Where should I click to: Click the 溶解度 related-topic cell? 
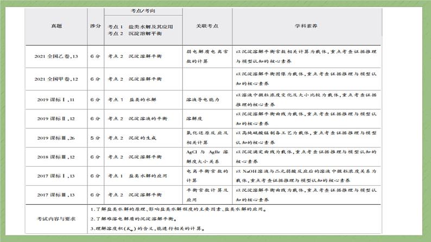pyautogui.click(x=194, y=119)
